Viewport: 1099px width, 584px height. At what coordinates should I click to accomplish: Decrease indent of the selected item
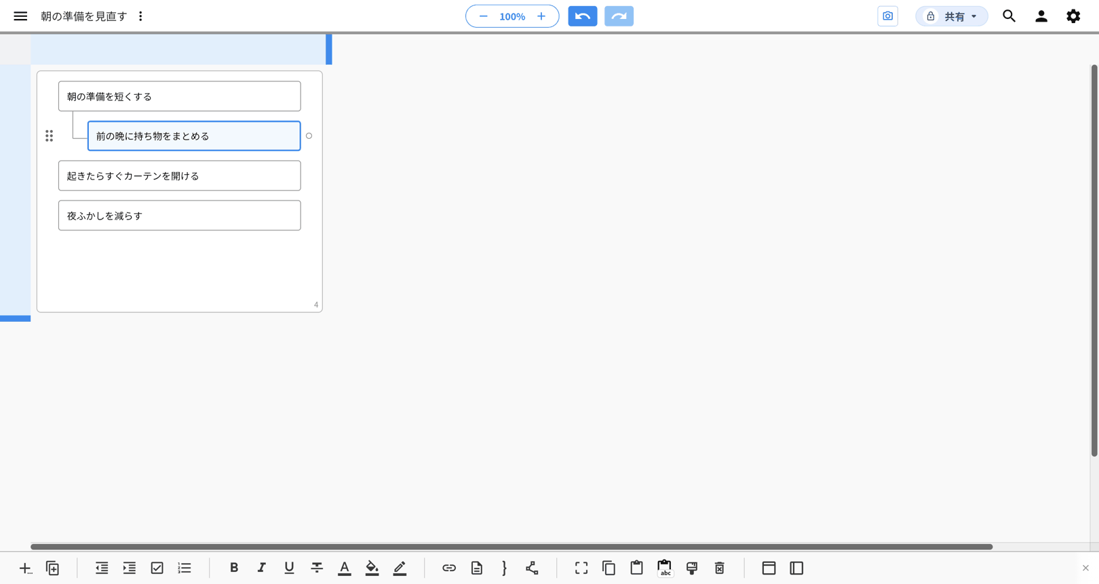point(102,568)
